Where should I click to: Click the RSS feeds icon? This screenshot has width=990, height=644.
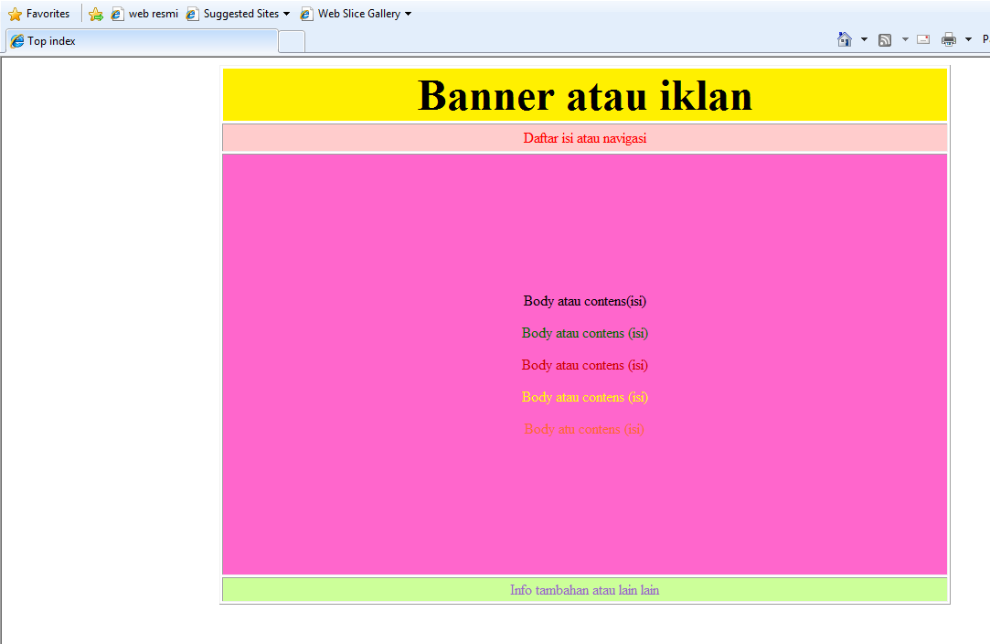coord(885,40)
